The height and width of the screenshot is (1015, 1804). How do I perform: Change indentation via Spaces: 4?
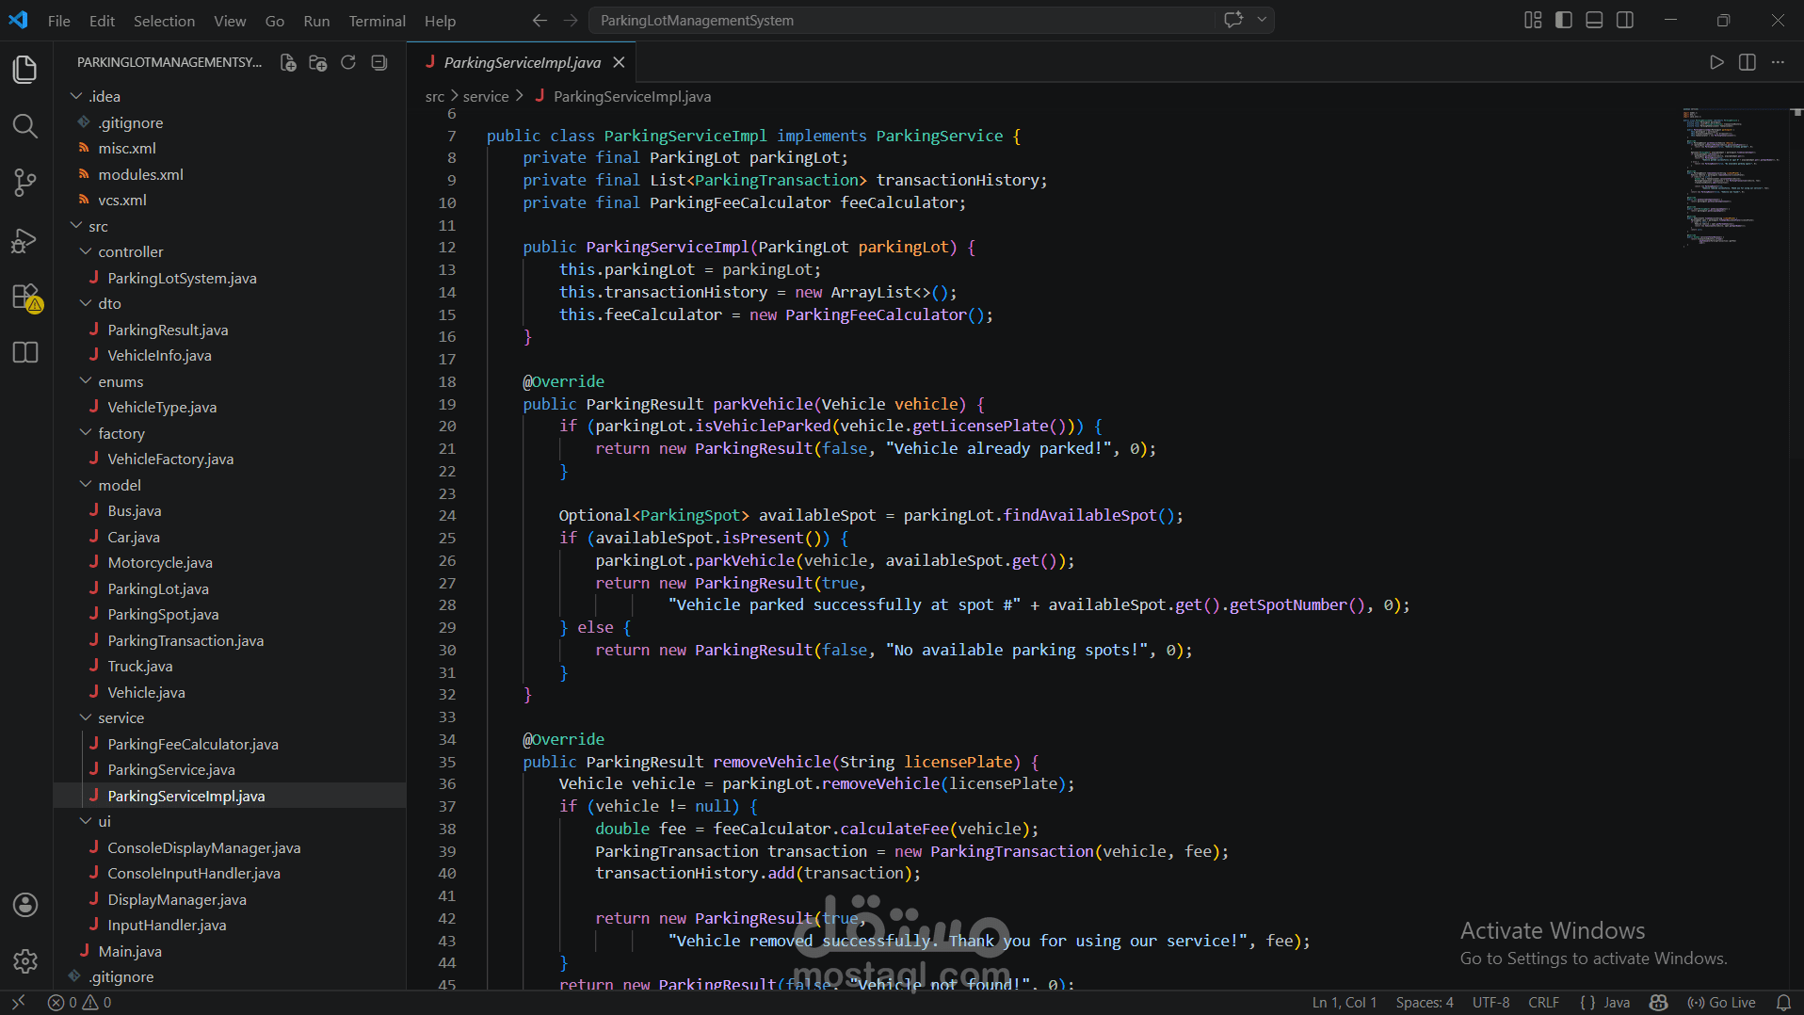point(1425,1003)
